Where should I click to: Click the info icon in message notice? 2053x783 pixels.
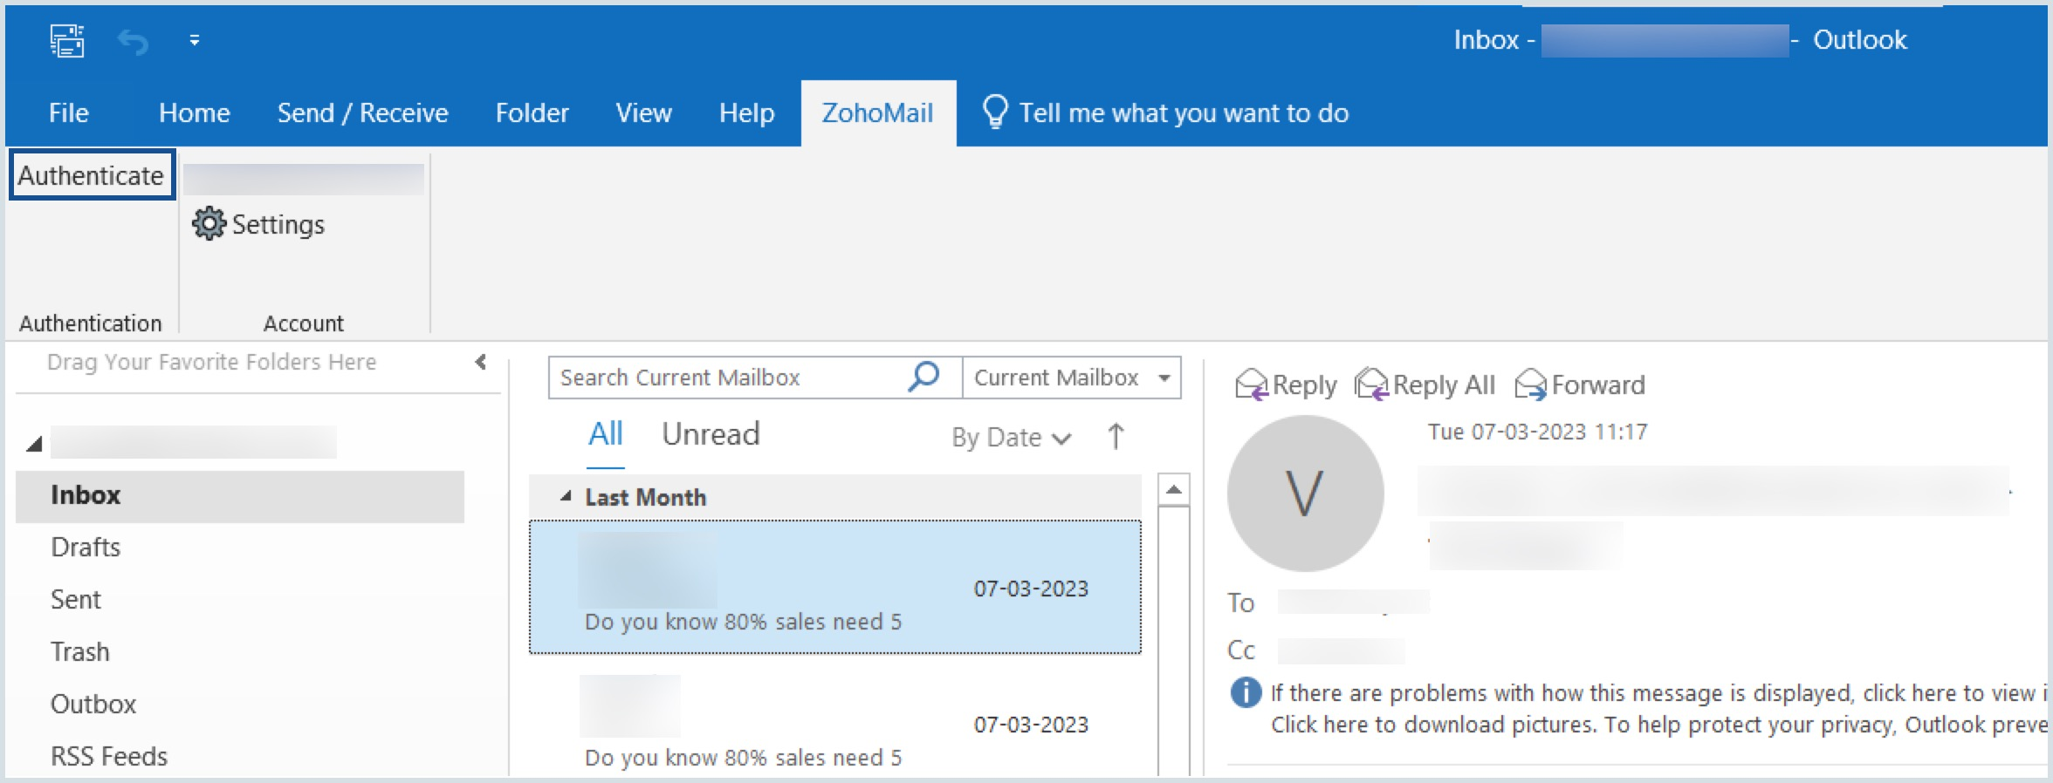[x=1246, y=693]
